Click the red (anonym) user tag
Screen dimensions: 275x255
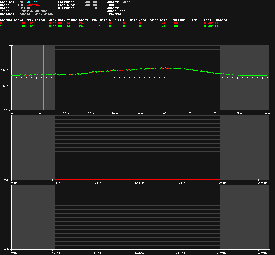pos(33,5)
